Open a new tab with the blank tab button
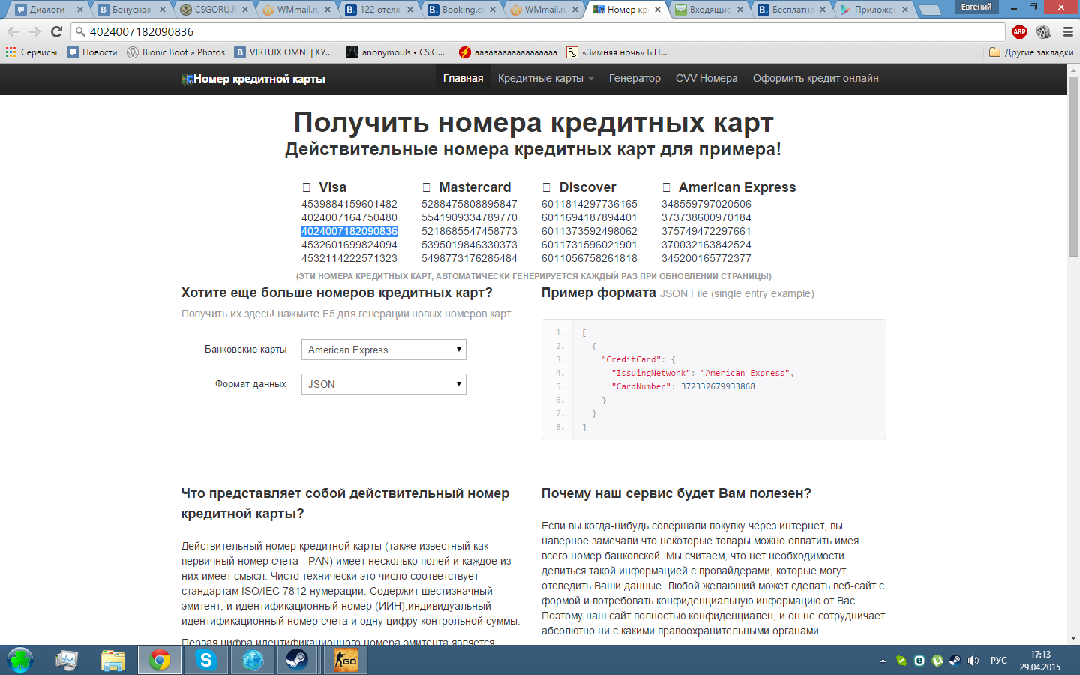 [x=930, y=10]
